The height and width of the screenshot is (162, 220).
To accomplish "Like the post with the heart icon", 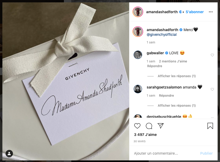I will 137,126.
